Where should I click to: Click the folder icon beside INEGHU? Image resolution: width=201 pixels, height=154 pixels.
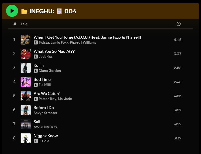coord(24,11)
